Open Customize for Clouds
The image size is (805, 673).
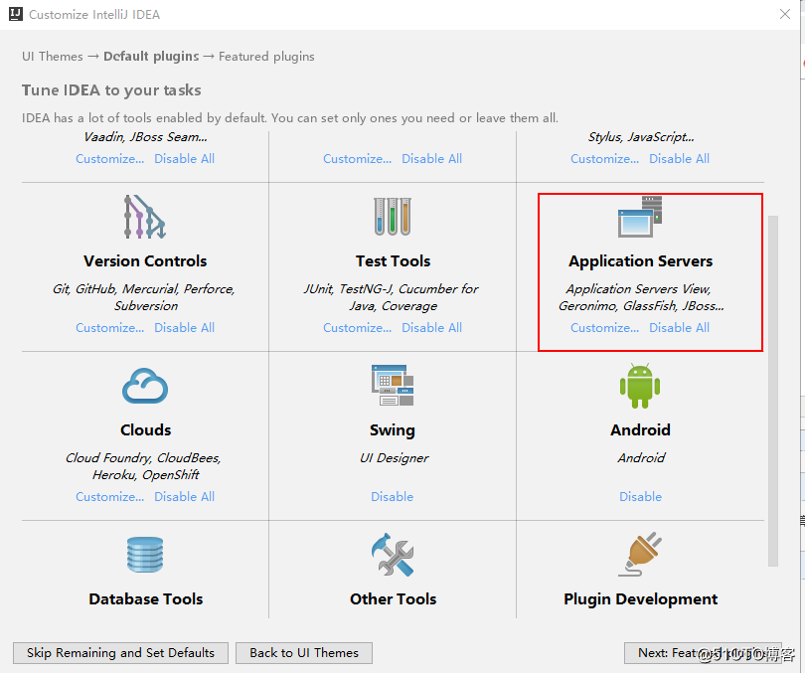coord(110,496)
